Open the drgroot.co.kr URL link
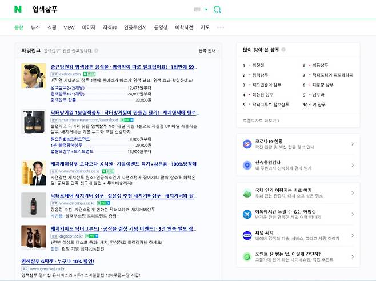 pyautogui.click(x=71, y=236)
